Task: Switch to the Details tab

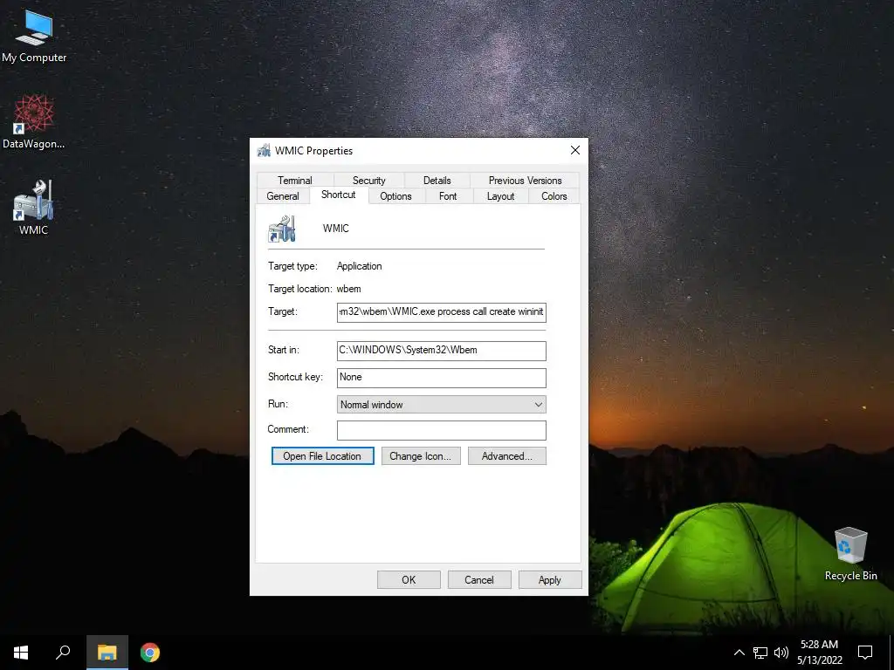Action: click(437, 180)
